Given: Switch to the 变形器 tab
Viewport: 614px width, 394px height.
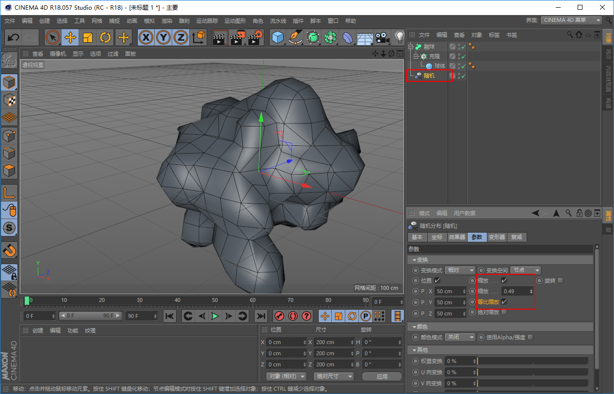Looking at the screenshot, I should (497, 237).
